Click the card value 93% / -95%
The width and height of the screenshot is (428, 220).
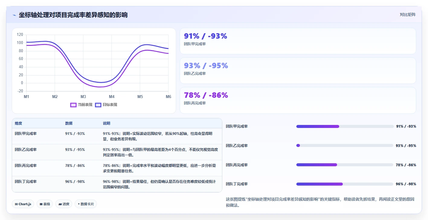click(206, 66)
